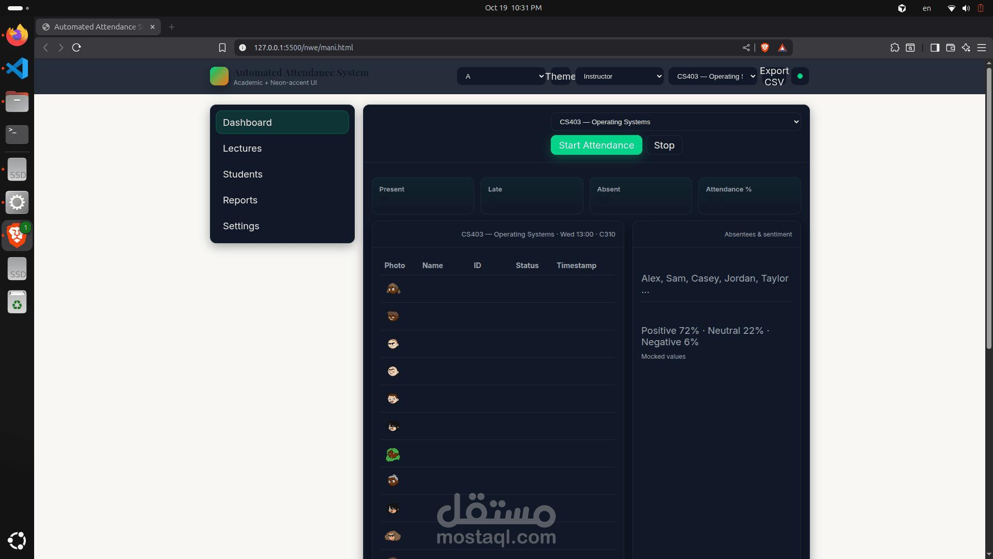Select the green status indicator beside Export CSV
This screenshot has width=993, height=559.
tap(800, 76)
